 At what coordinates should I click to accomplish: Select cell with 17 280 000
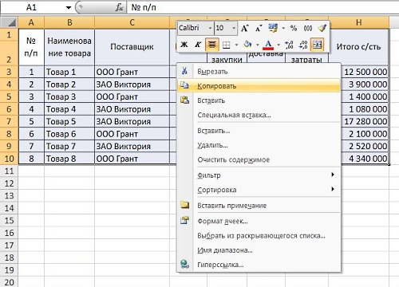[x=365, y=121]
